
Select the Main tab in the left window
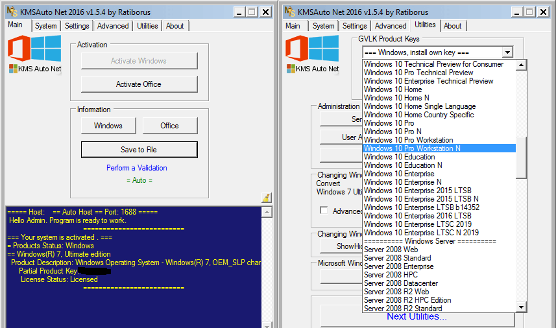(x=16, y=25)
